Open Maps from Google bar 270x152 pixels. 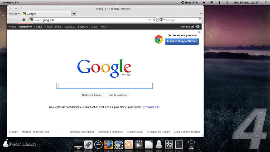click(58, 27)
